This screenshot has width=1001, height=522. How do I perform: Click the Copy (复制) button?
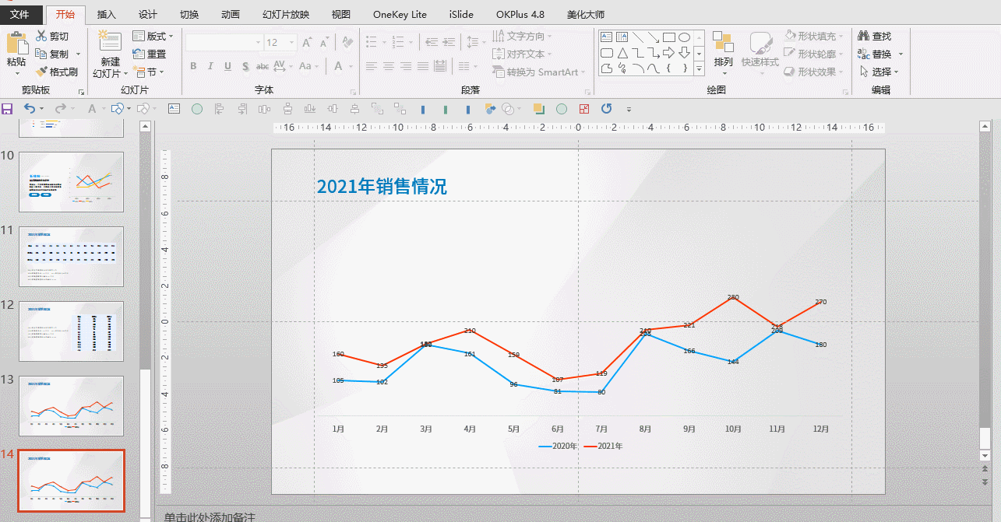(x=51, y=54)
